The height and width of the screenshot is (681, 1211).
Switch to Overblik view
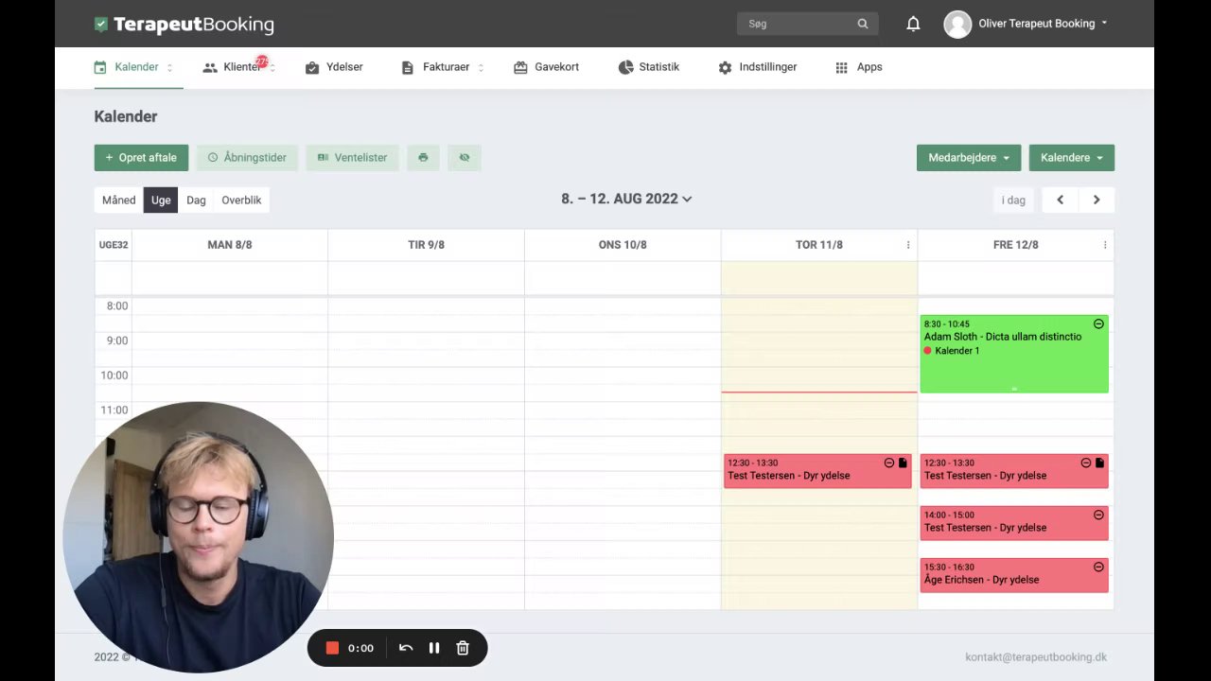pos(241,200)
